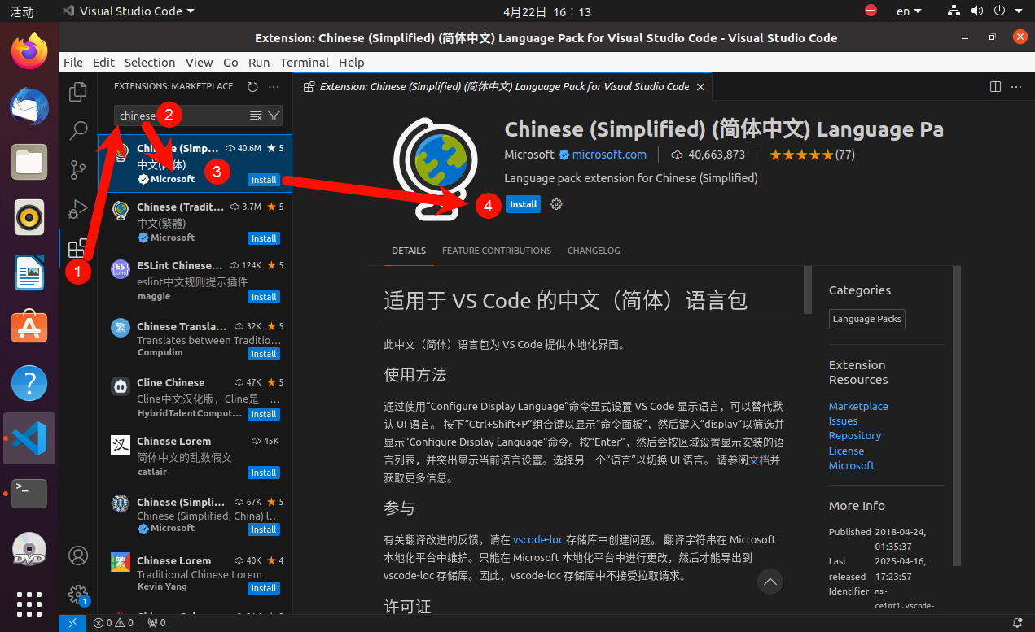Screen dimensions: 1035x632
Task: Open the blue 文档 documentation link
Action: [x=759, y=460]
